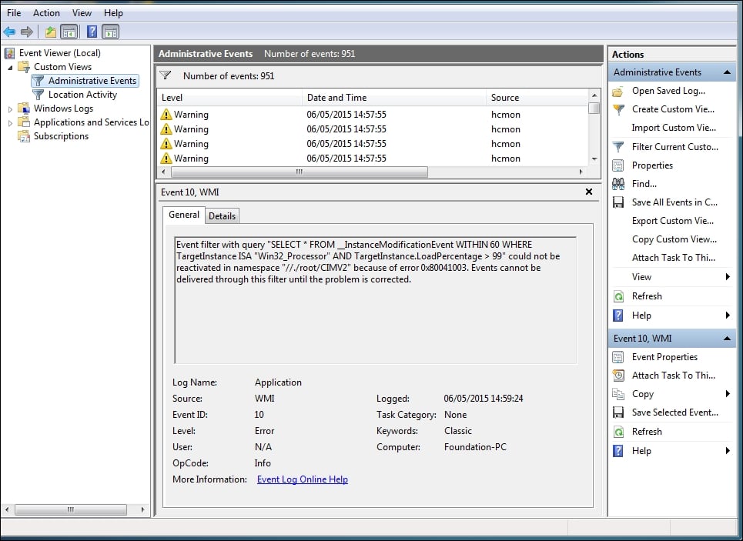743x541 pixels.
Task: Switch to the Details tab
Action: (x=222, y=215)
